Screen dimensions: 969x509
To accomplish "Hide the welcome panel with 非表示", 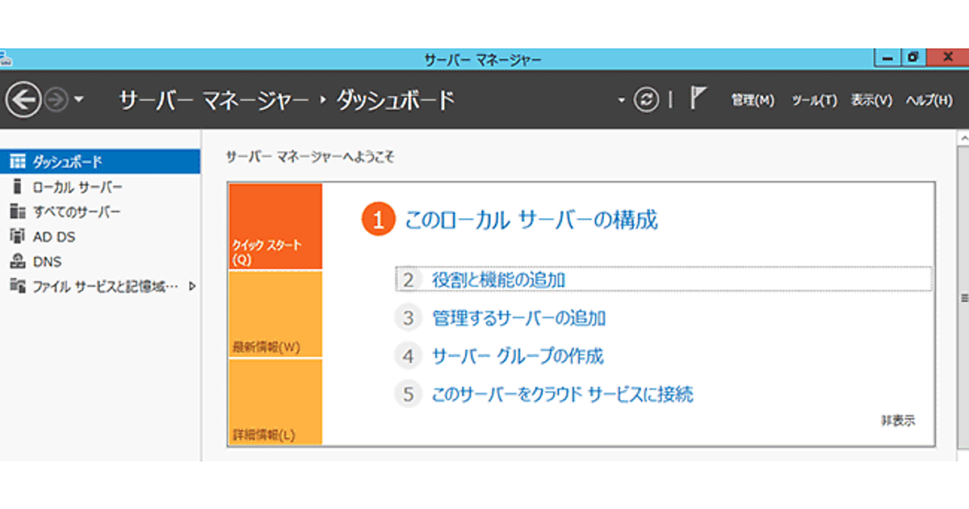I will pos(898,421).
